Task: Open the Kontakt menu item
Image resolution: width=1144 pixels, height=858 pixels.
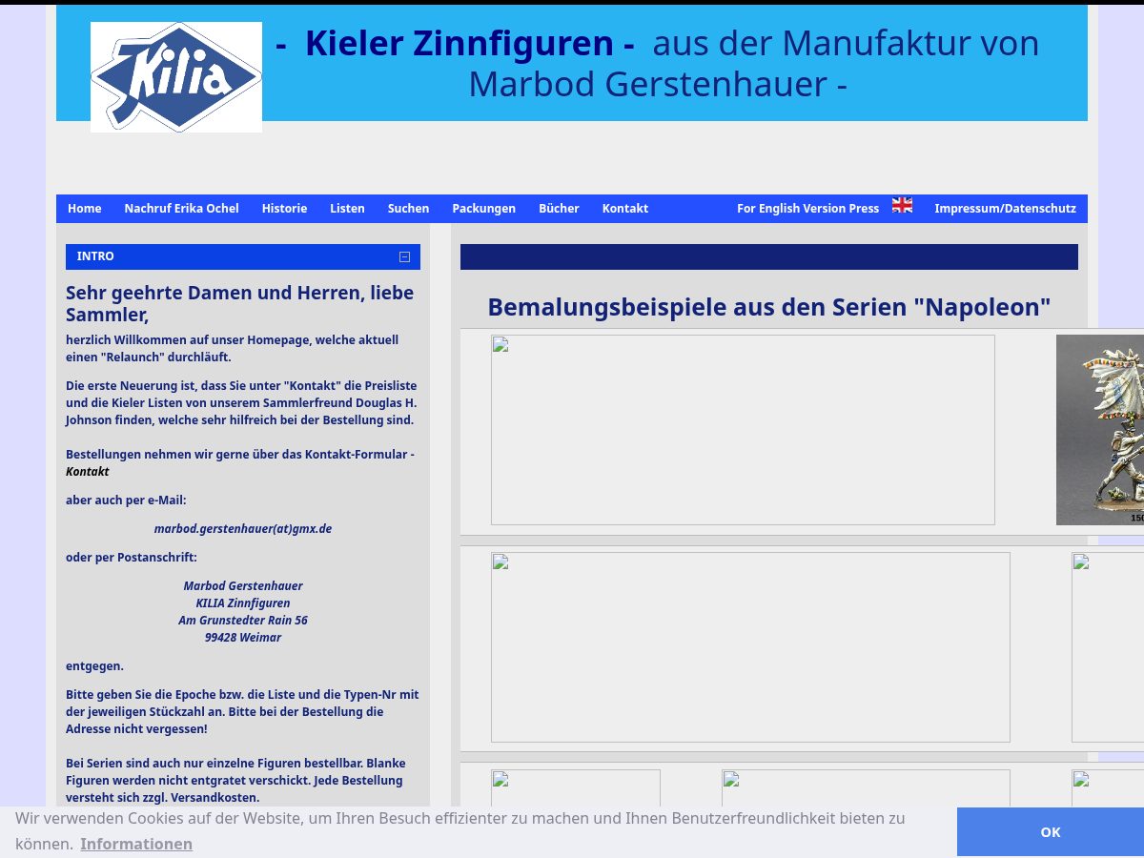Action: (x=625, y=208)
